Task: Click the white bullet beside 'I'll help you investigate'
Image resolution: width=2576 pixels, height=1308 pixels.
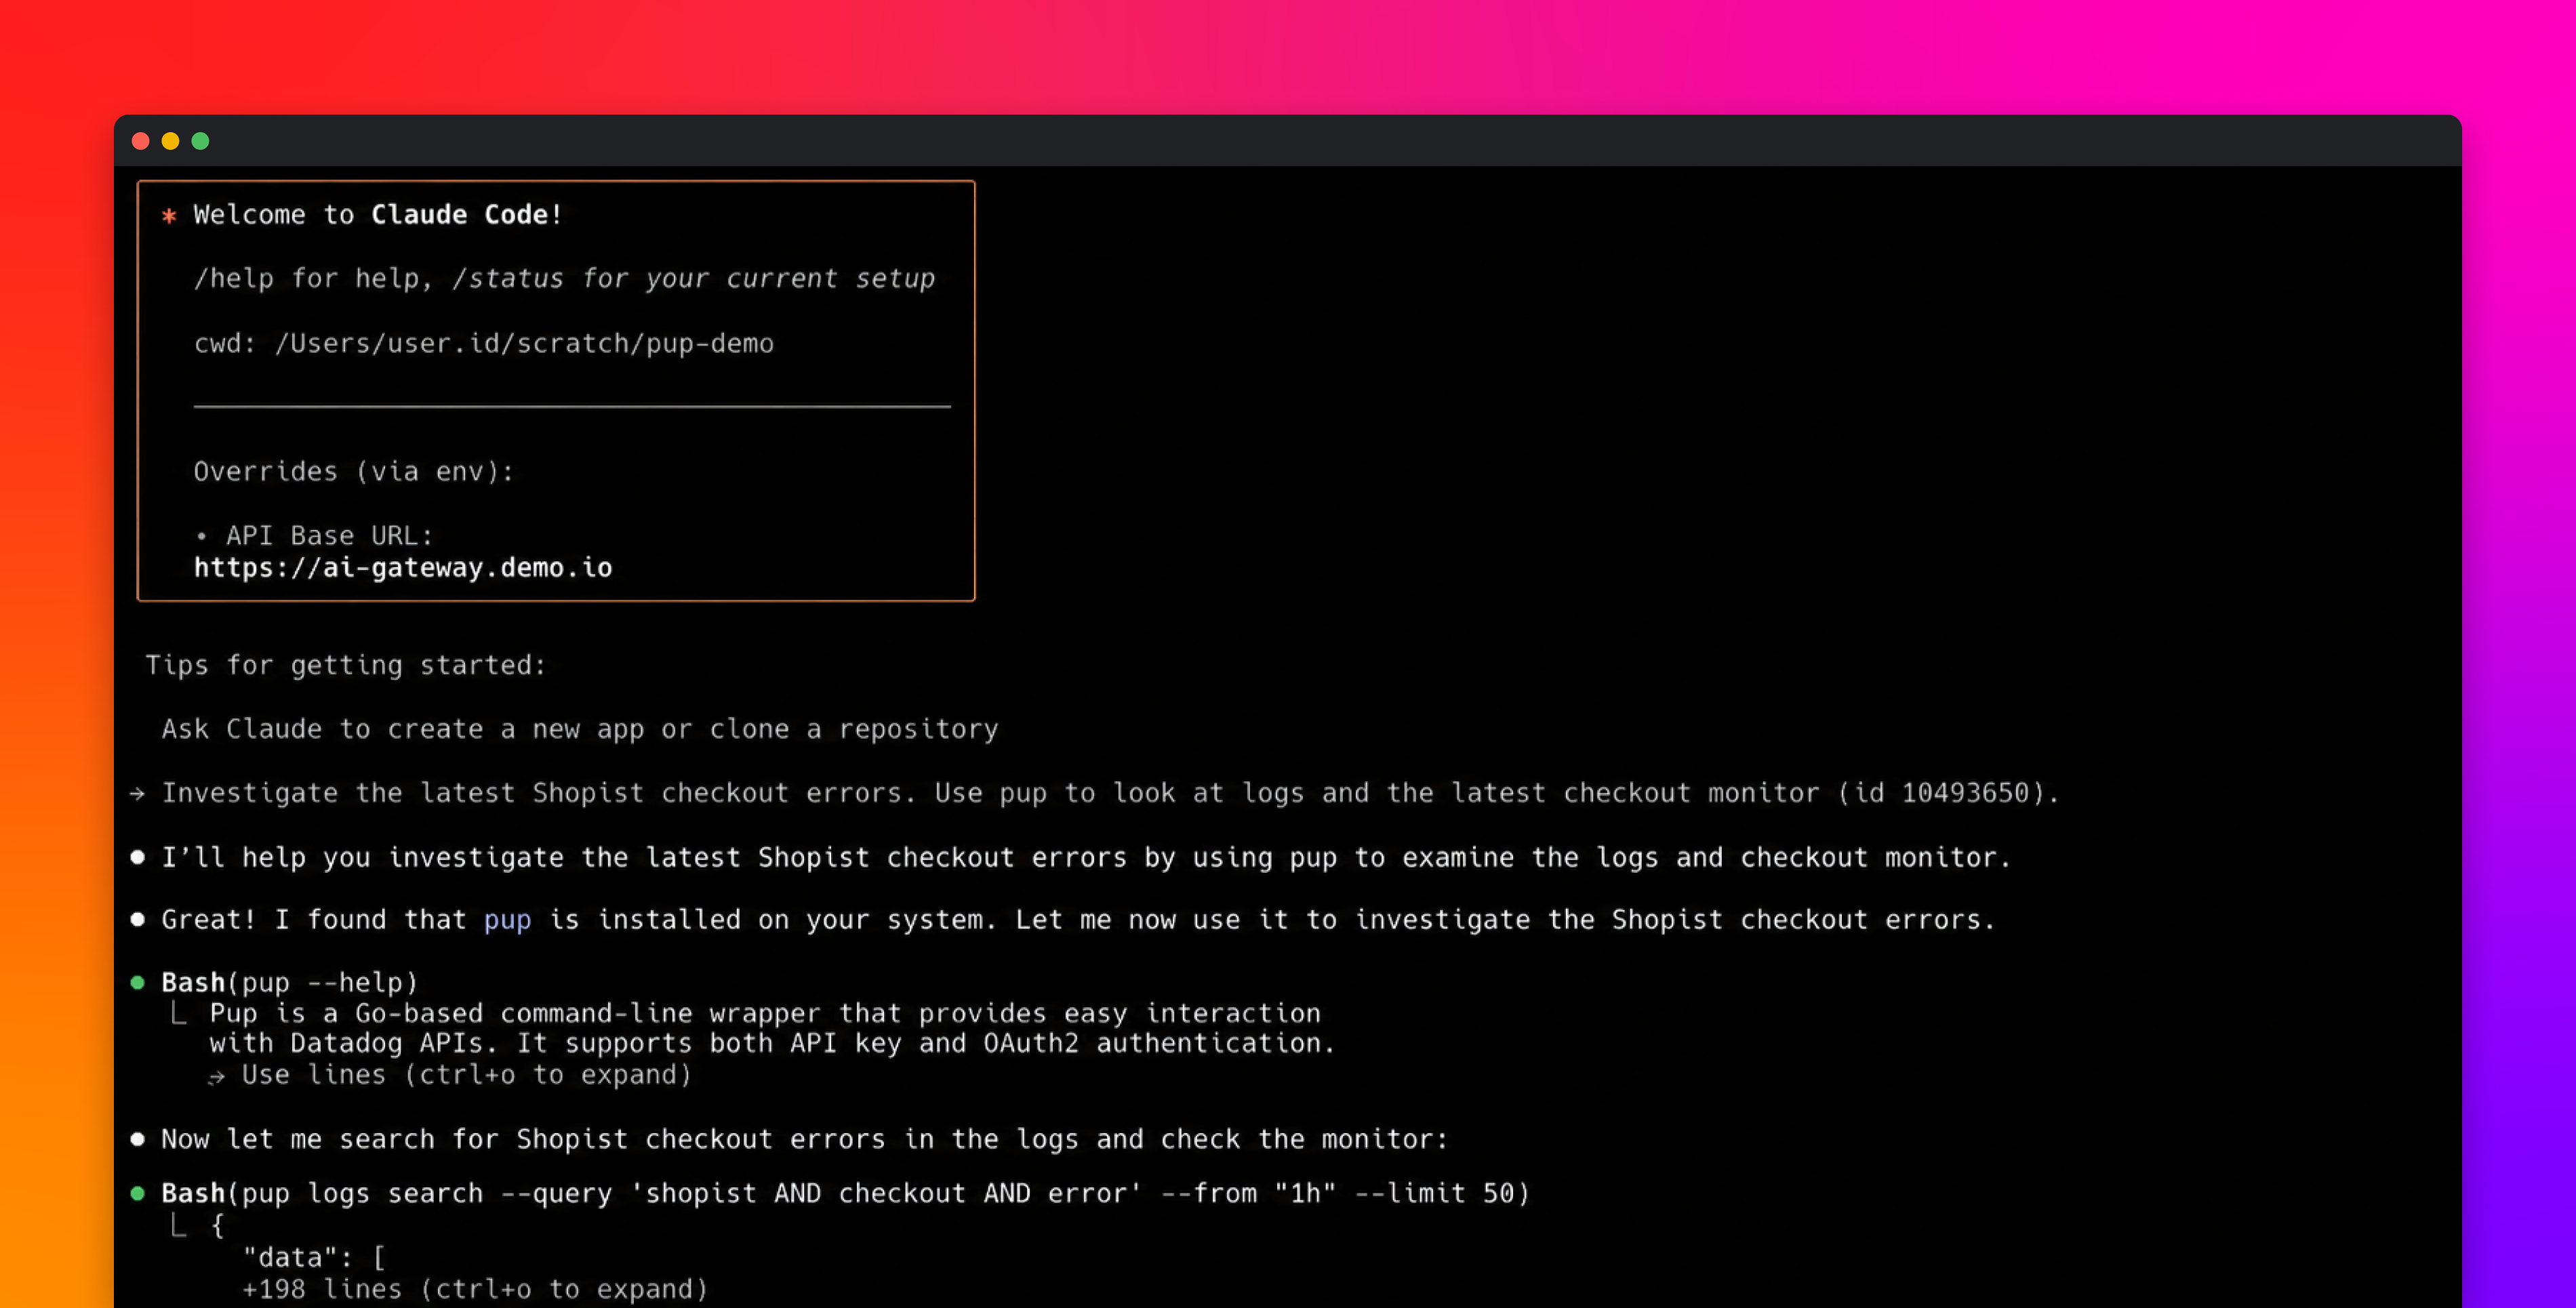Action: click(138, 857)
